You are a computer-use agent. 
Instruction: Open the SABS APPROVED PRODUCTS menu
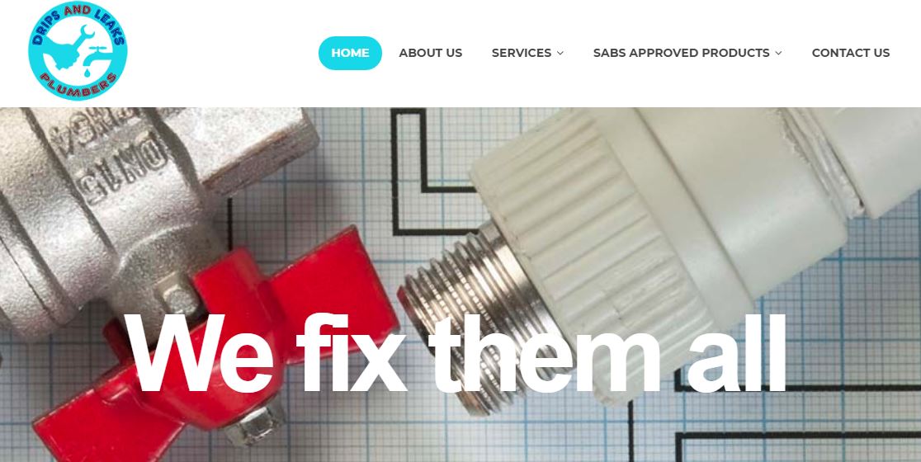click(x=682, y=53)
